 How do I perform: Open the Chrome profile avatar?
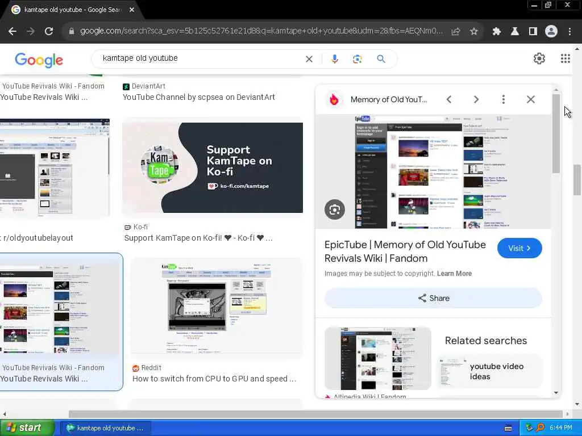(551, 32)
